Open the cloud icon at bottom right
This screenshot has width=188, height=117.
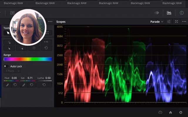[160, 112]
